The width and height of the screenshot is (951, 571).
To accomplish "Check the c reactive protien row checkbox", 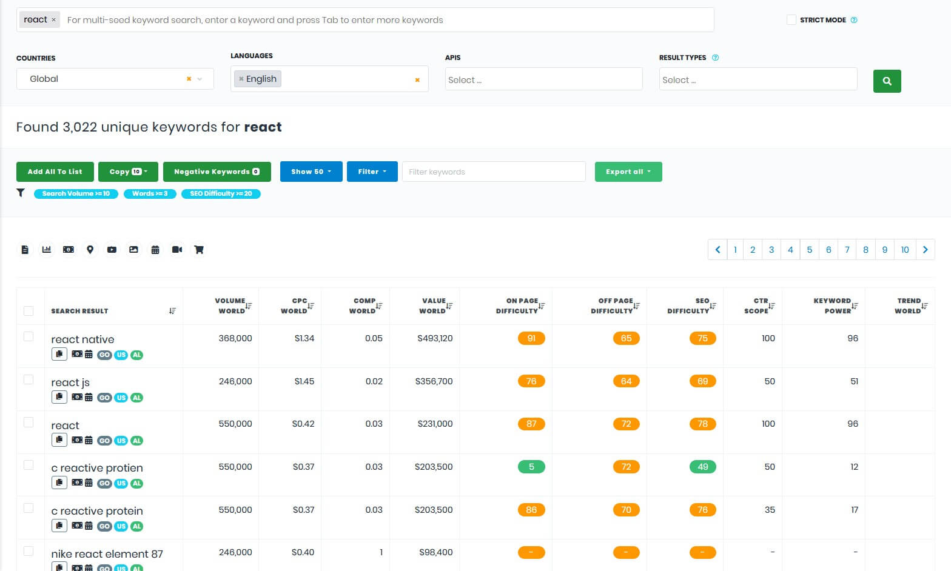I will click(29, 465).
